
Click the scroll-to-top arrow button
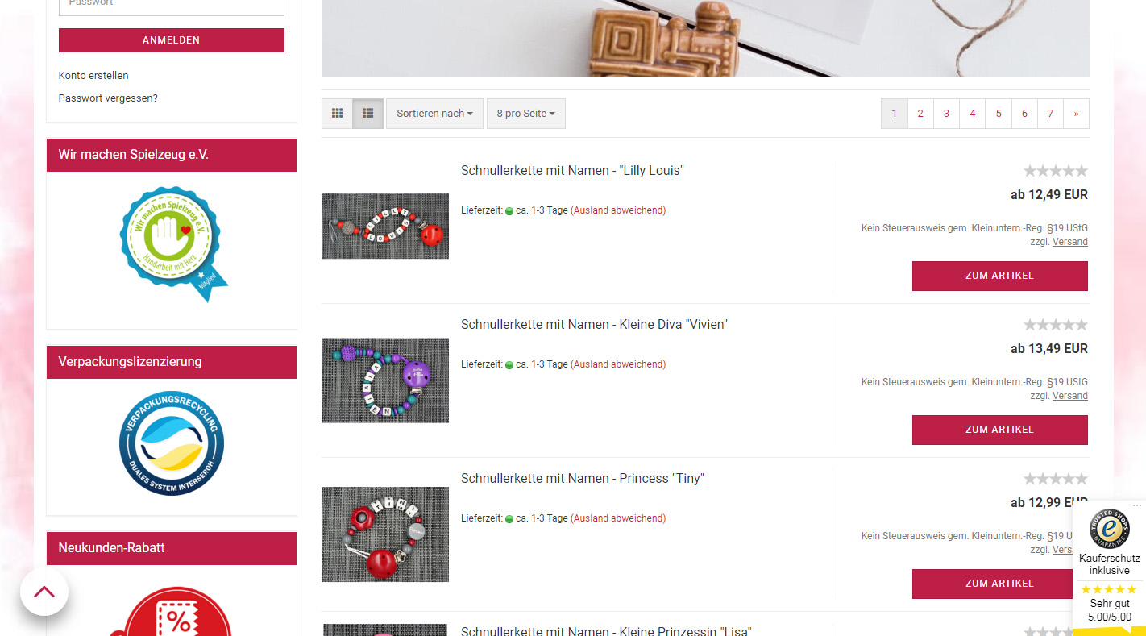44,592
